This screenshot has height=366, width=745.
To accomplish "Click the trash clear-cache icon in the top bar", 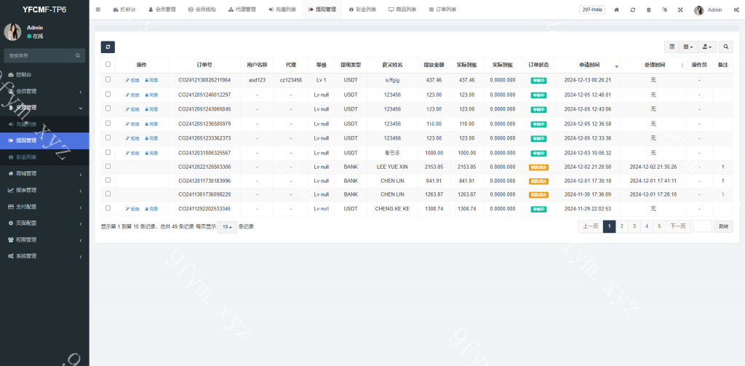I will [648, 9].
